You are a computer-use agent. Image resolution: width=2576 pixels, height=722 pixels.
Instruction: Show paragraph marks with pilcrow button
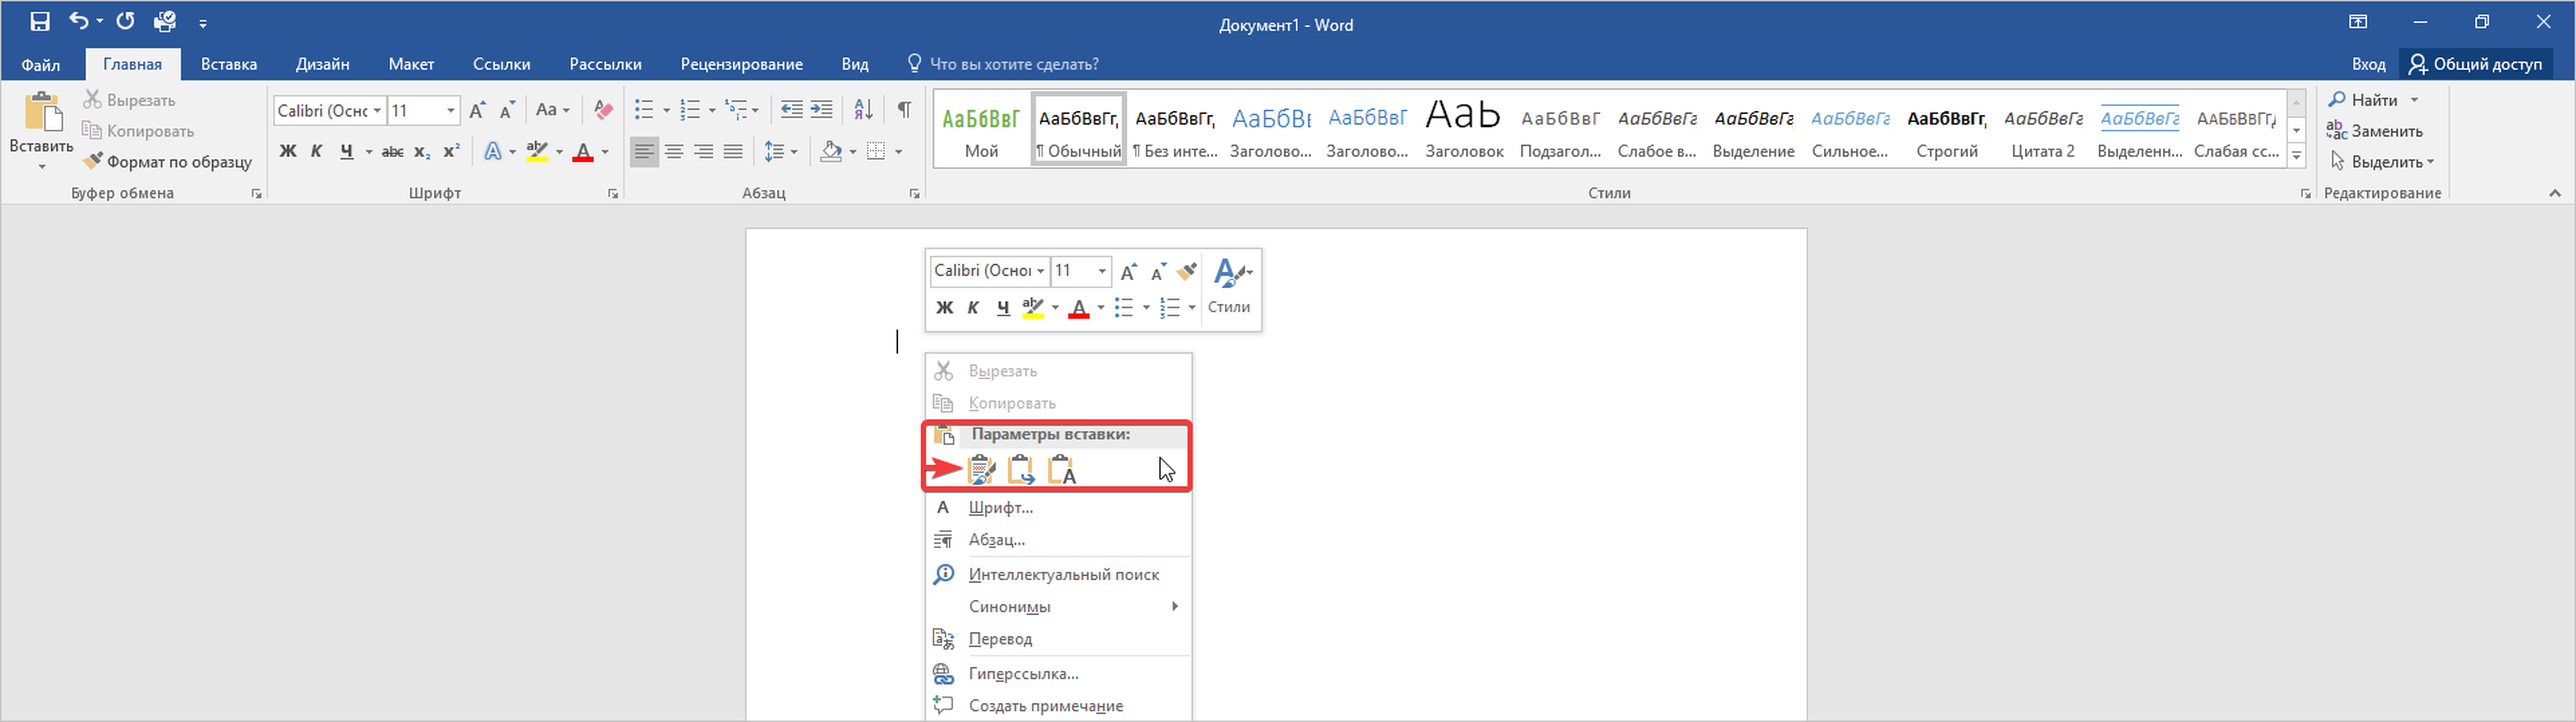tap(904, 110)
